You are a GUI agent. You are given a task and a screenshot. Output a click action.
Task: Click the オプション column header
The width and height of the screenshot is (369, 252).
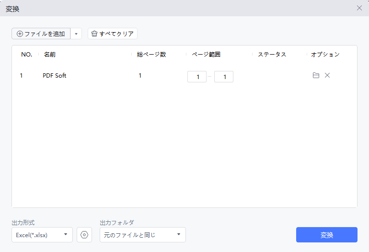click(x=325, y=54)
